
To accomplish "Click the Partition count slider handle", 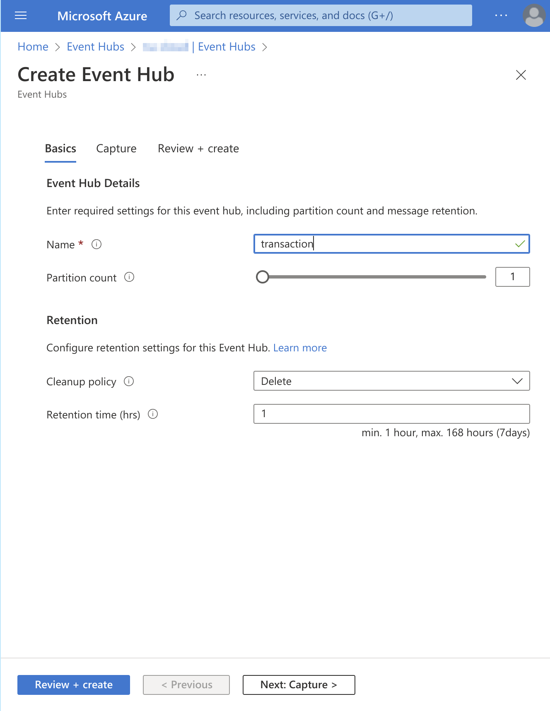I will click(263, 277).
